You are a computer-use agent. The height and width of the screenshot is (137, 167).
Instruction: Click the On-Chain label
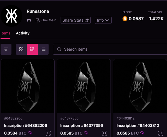click(49, 20)
